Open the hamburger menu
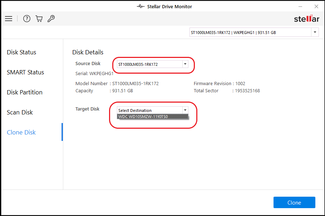This screenshot has width=325, height=216. click(x=9, y=19)
